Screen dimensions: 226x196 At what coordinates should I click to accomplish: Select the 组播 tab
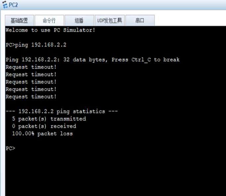click(79, 21)
